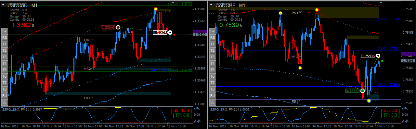
Task: Click the circle marker beside the 0.75332 label
Action: click(362, 91)
